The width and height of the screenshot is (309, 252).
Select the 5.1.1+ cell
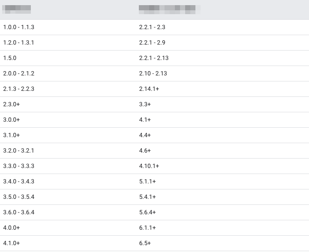point(147,182)
